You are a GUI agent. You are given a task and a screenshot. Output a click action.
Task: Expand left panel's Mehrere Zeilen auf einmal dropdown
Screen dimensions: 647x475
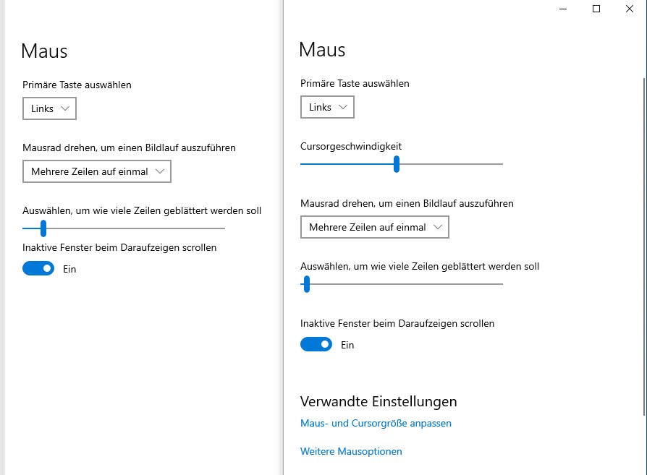pos(97,172)
